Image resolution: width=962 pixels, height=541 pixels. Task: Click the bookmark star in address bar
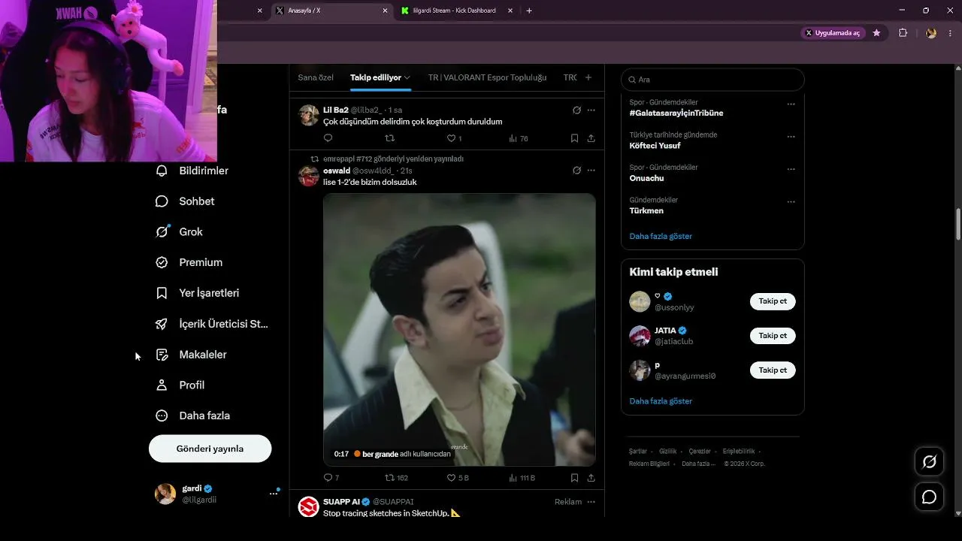click(876, 33)
